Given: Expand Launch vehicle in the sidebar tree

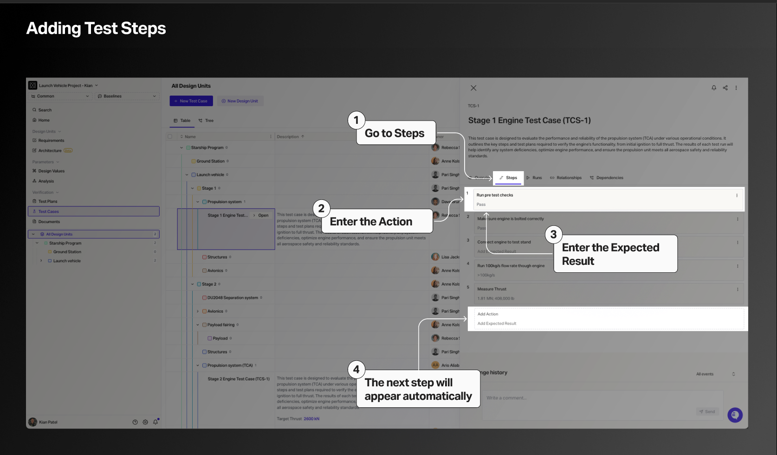Looking at the screenshot, I should tap(41, 261).
